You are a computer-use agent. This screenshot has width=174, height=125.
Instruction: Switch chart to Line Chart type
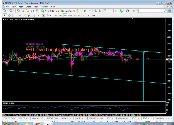tap(90, 11)
